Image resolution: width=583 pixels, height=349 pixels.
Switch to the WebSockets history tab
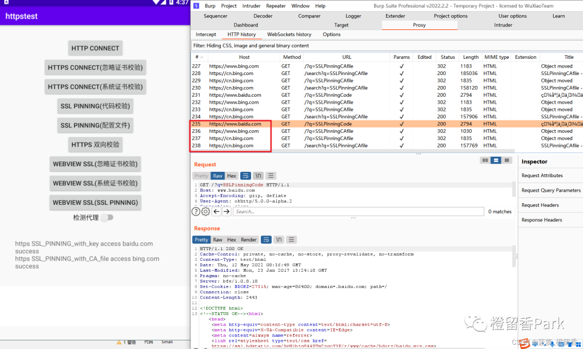(289, 35)
